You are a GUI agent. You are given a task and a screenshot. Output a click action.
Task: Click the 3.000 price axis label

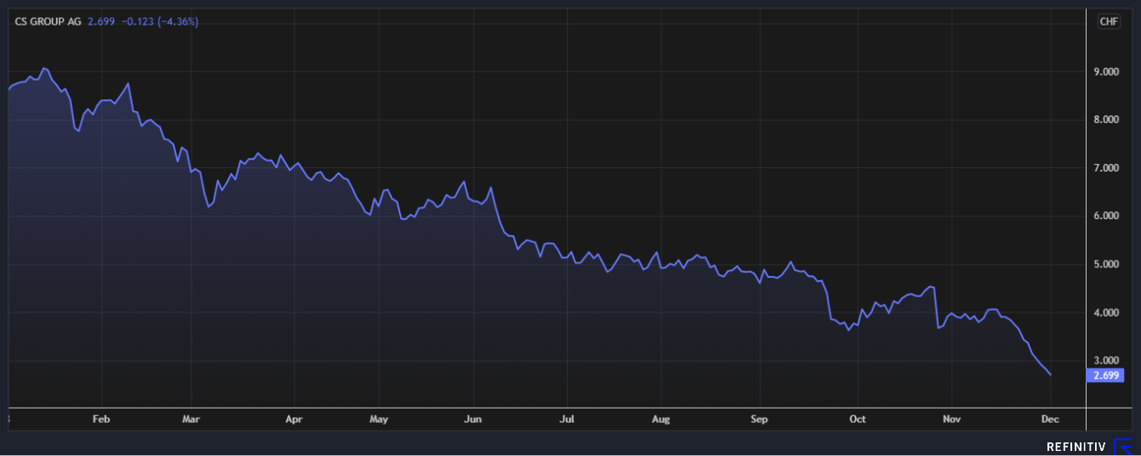[x=1106, y=361]
